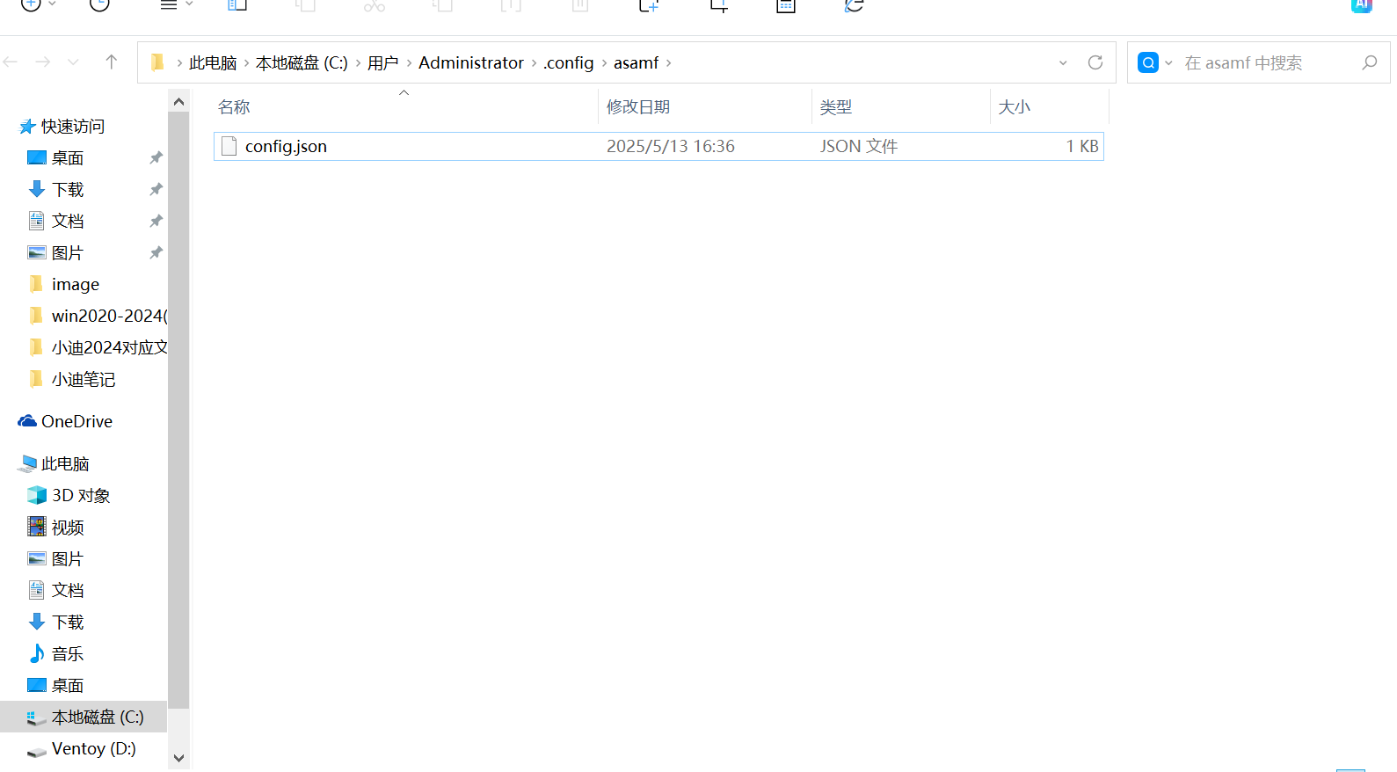The width and height of the screenshot is (1397, 772).
Task: Click the sidebar scrollbar down arrow
Action: click(x=178, y=758)
